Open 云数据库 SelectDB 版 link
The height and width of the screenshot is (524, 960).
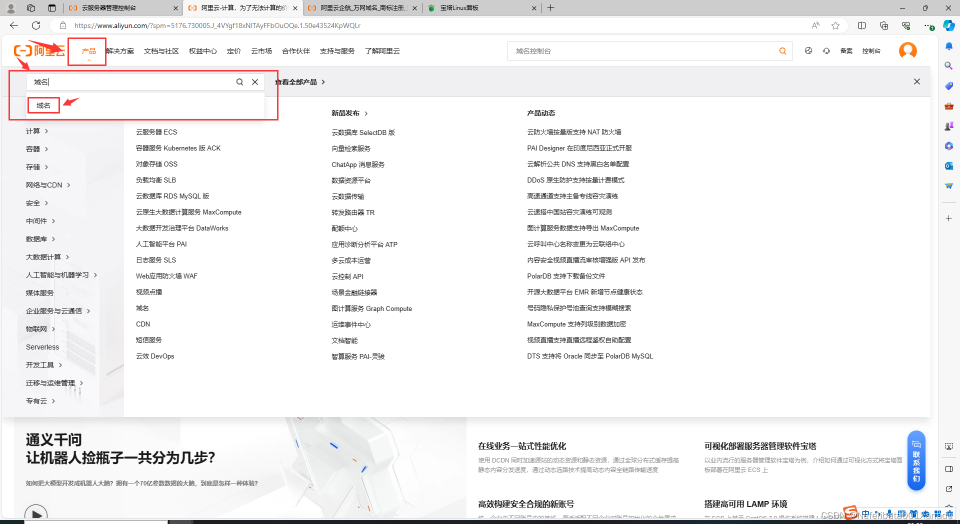[x=363, y=132]
